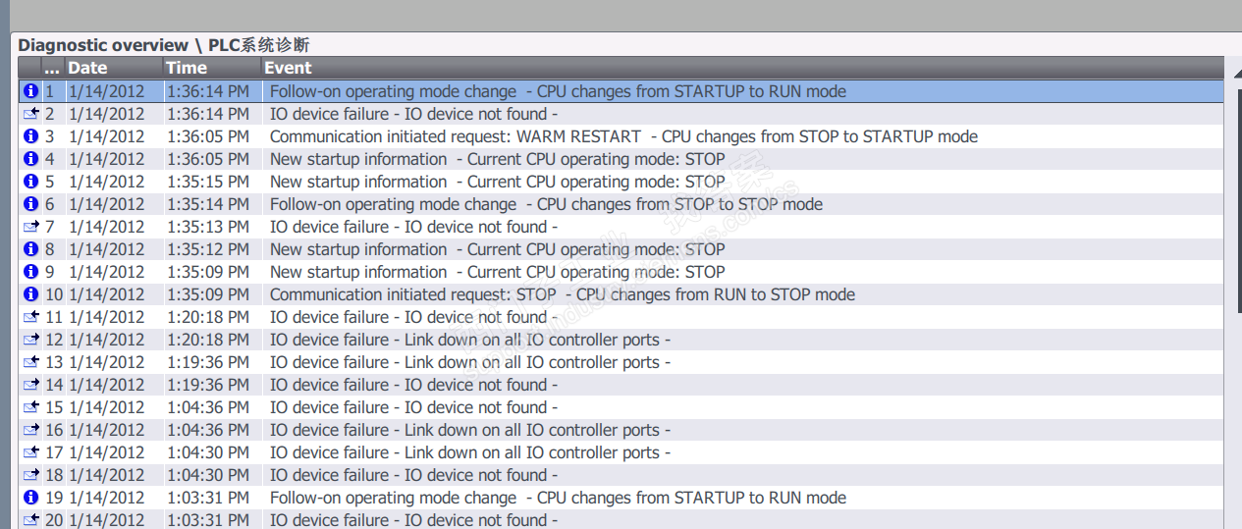Click the incoming event icon on row 7
The width and height of the screenshot is (1242, 529).
tap(30, 227)
